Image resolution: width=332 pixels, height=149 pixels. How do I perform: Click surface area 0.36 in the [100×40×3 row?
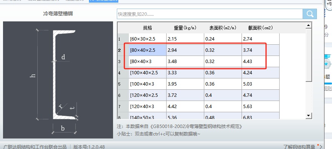click(223, 84)
